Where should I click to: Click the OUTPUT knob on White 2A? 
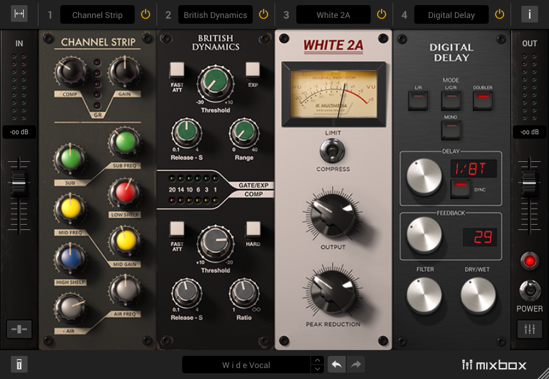(333, 216)
